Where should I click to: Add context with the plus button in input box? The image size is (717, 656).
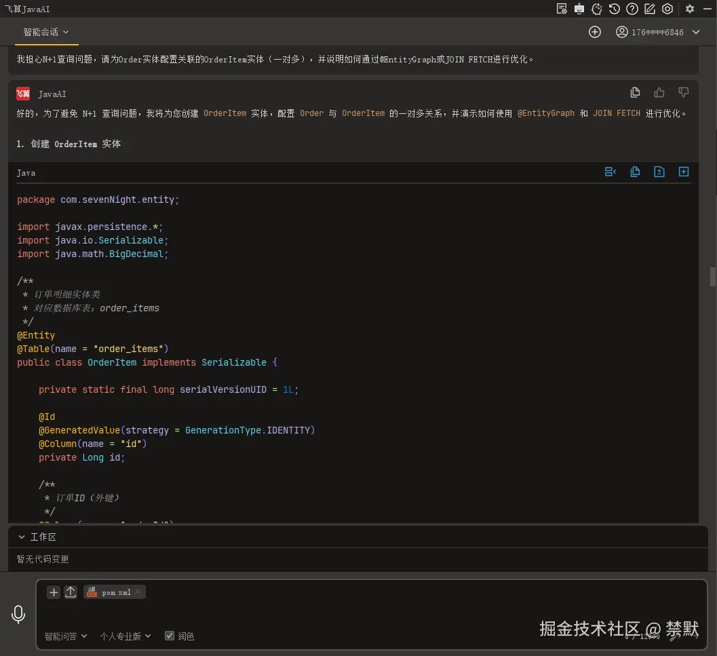(x=54, y=592)
